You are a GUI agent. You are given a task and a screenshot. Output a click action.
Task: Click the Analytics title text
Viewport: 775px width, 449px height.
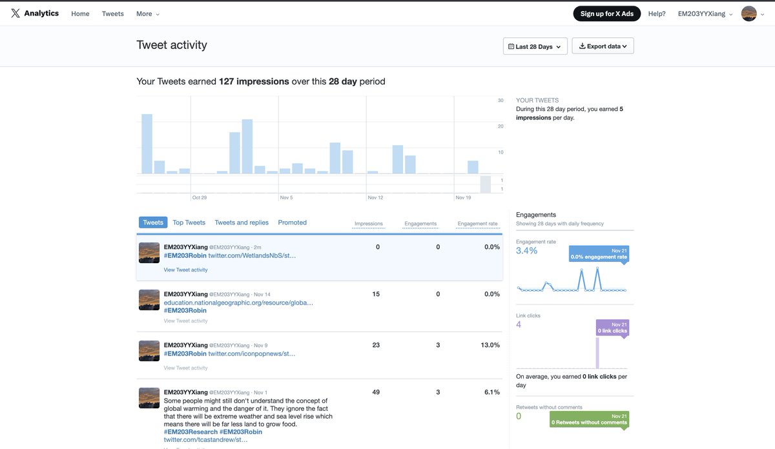coord(41,14)
